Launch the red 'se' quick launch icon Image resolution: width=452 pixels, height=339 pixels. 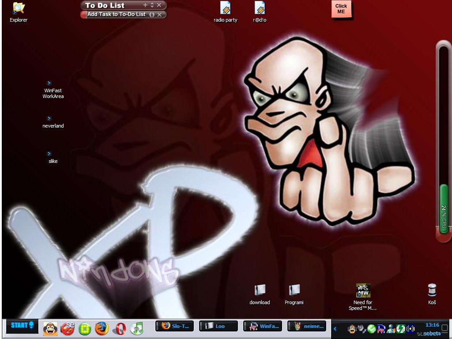68,328
